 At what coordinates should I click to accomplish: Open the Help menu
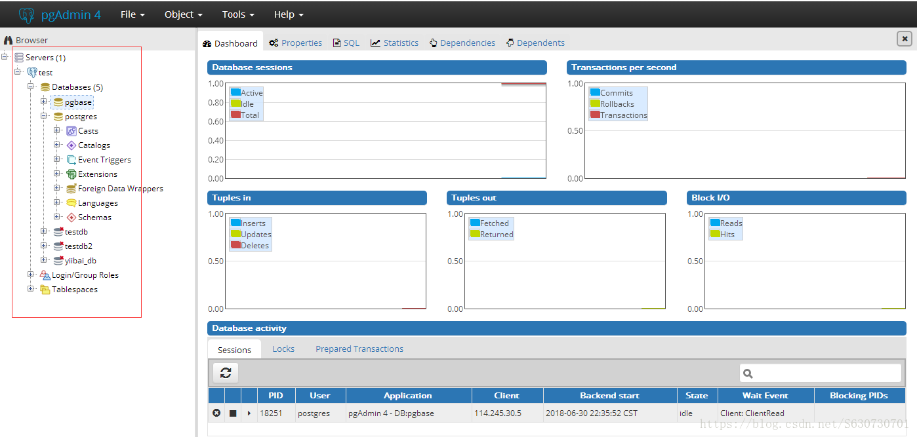(289, 14)
